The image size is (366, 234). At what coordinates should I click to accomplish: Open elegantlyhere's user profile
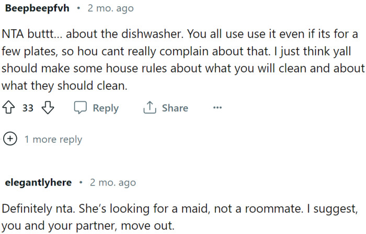coord(38,182)
